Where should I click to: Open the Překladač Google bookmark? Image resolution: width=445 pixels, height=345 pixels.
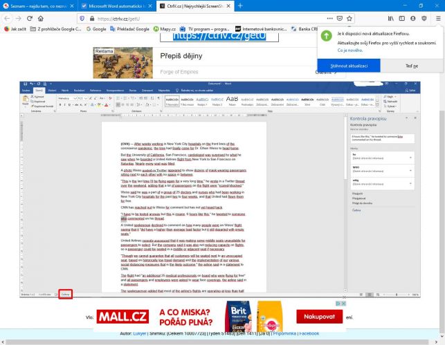pyautogui.click(x=129, y=29)
